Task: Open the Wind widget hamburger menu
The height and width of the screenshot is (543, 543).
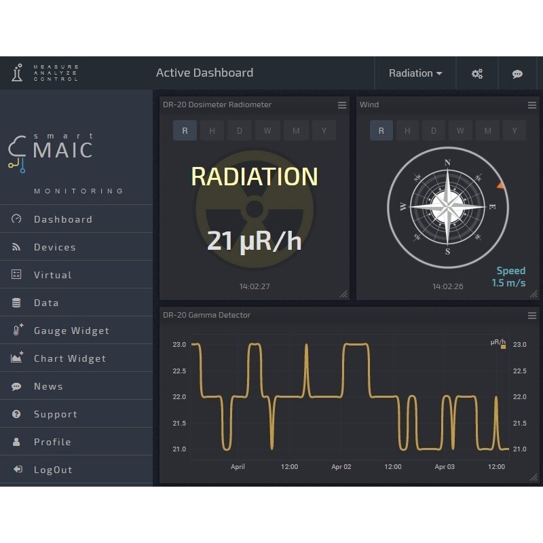Action: click(532, 105)
